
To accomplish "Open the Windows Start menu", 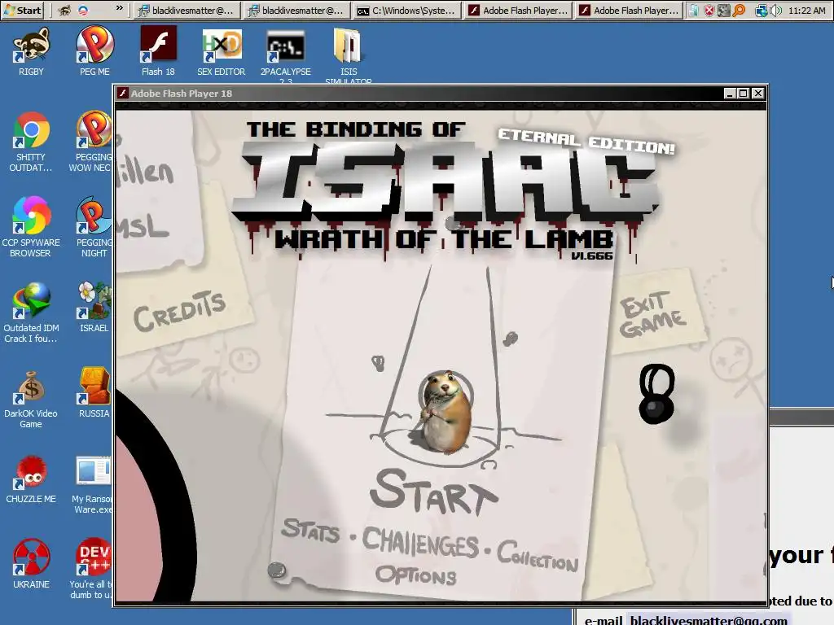I will pyautogui.click(x=22, y=10).
